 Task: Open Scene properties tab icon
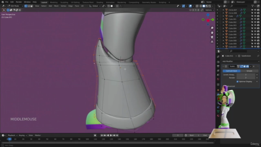coord(218,75)
